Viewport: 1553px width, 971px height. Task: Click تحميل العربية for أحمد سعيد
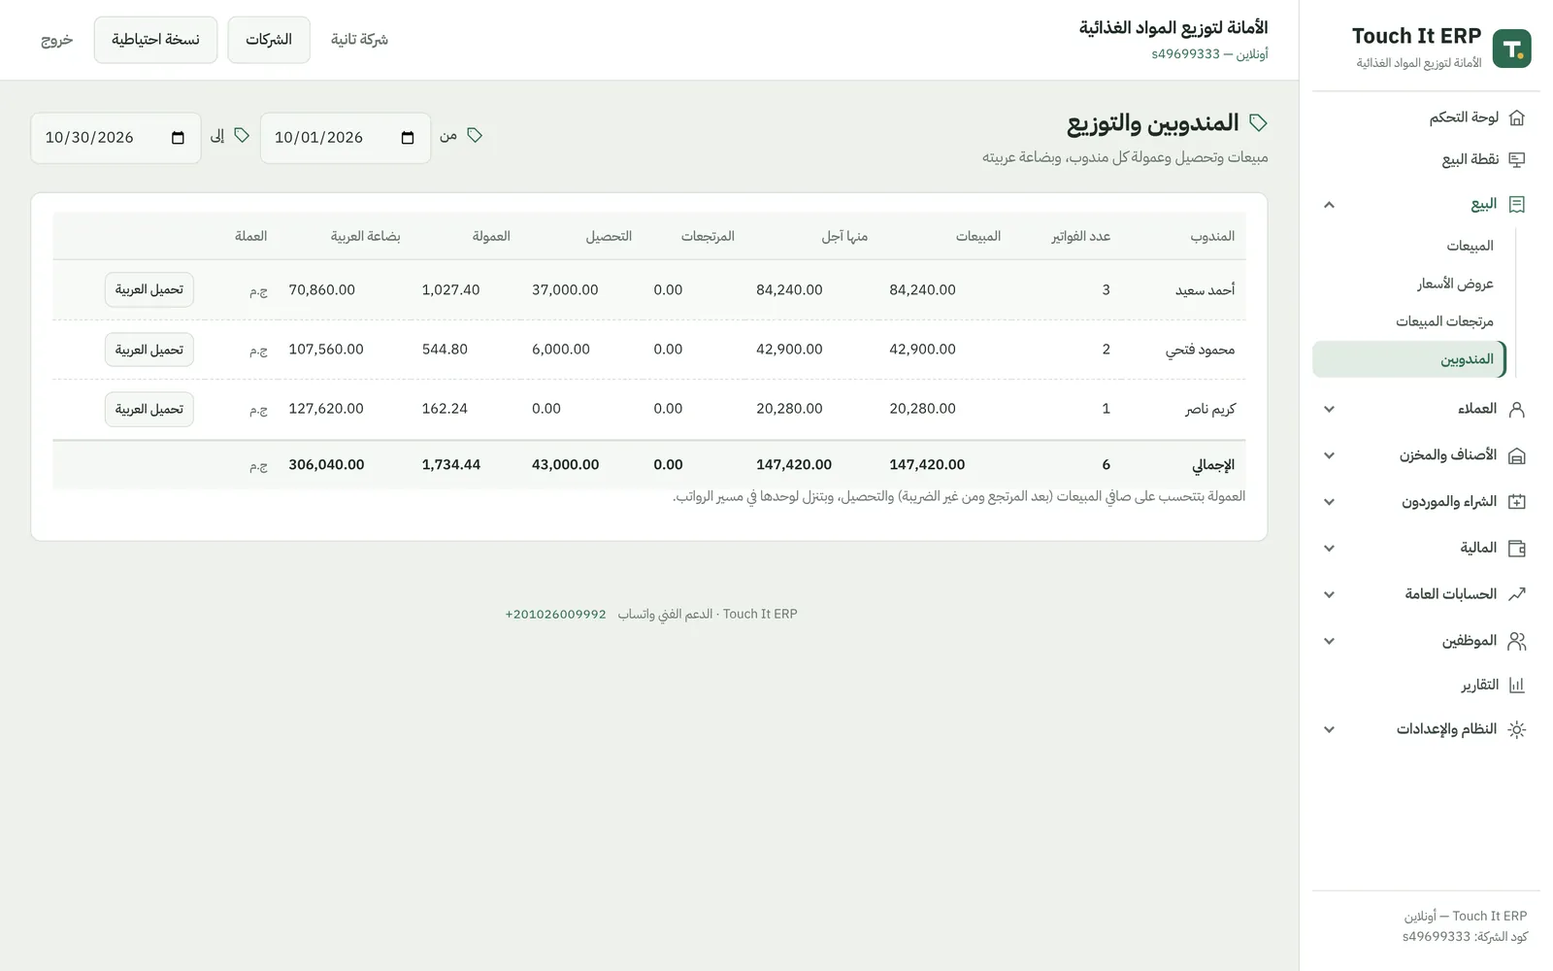point(149,289)
